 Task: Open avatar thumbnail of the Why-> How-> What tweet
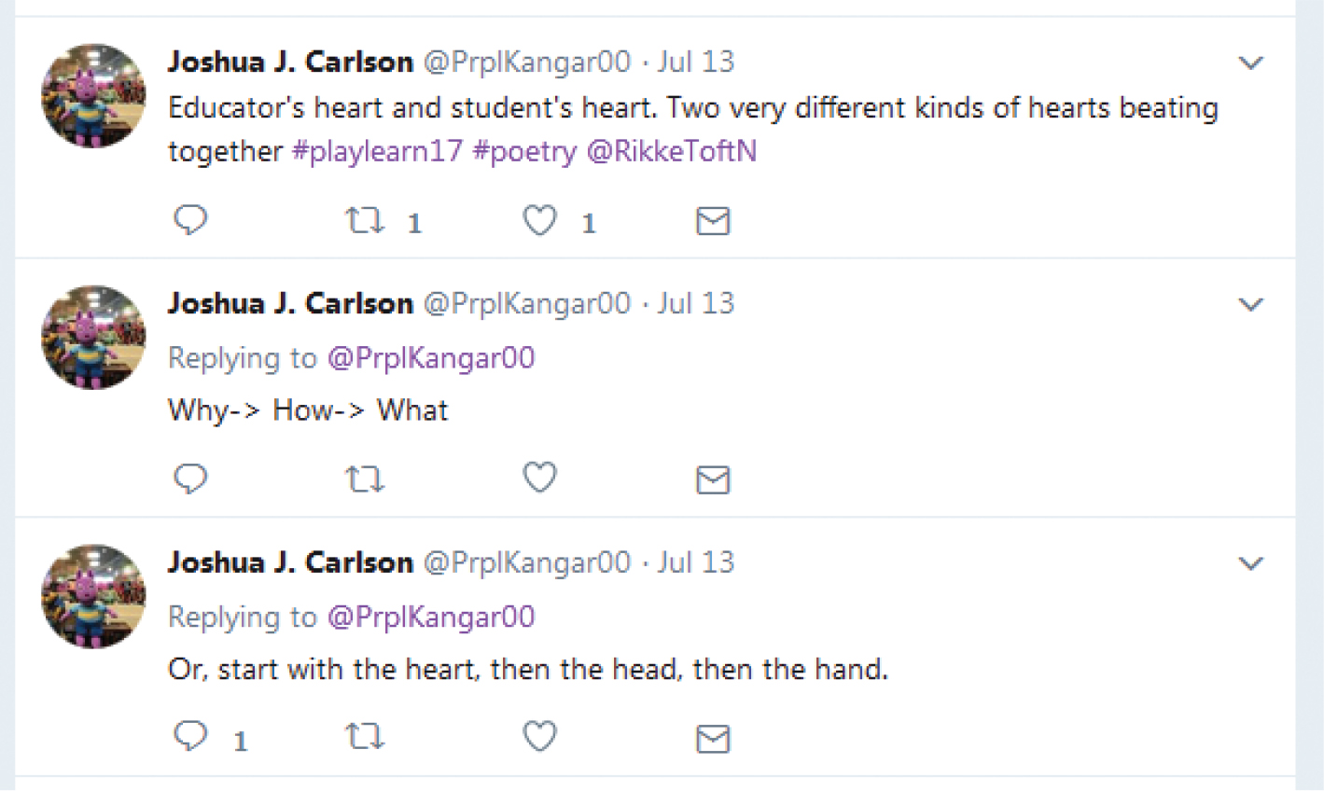(x=93, y=338)
